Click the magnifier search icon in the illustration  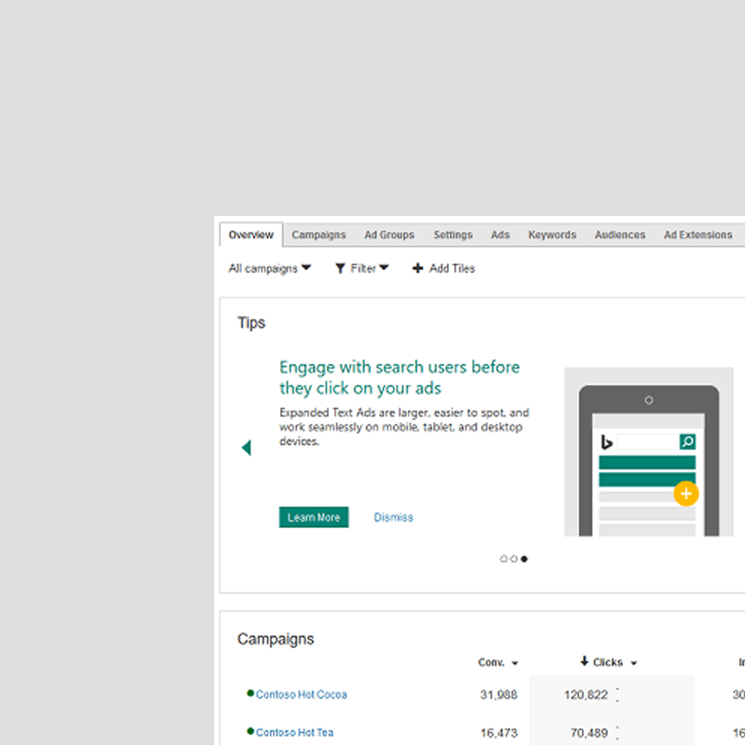687,441
